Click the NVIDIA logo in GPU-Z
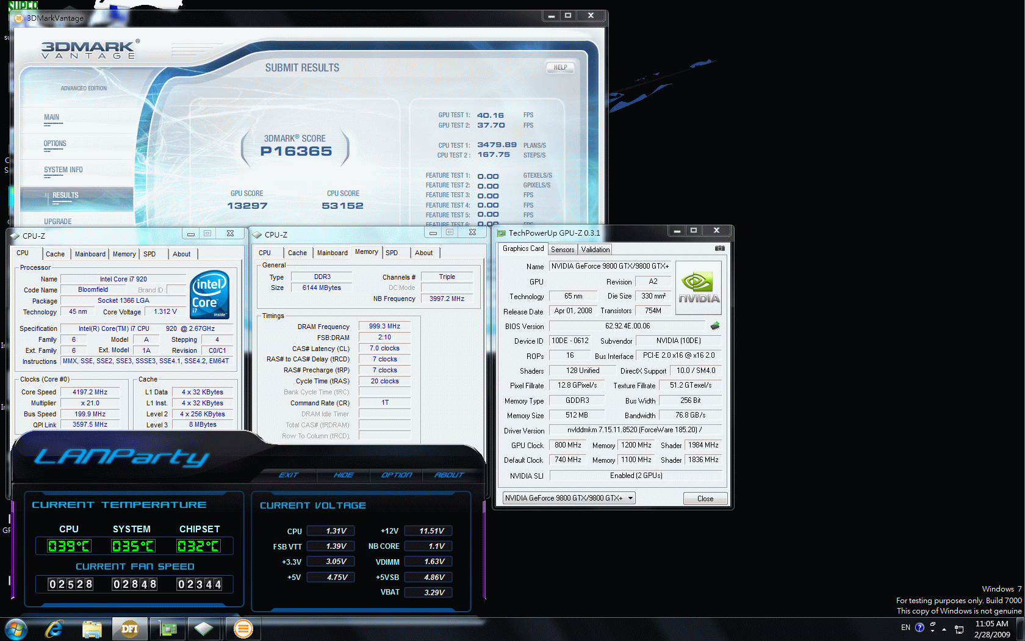Screen dimensions: 1025x641 (699, 288)
